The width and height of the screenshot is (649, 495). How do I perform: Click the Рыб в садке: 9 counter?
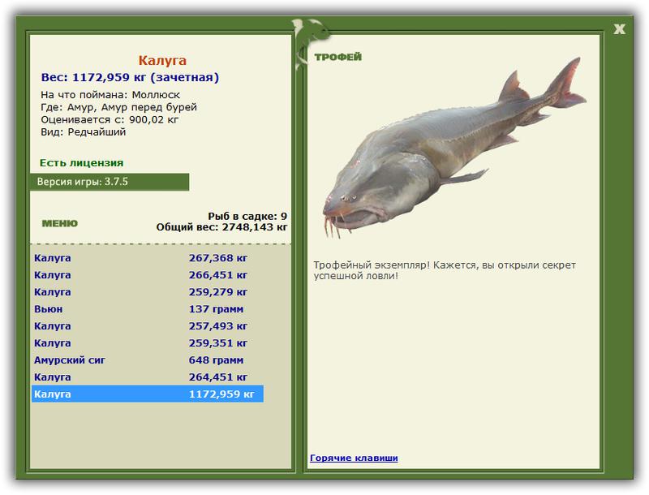(247, 216)
